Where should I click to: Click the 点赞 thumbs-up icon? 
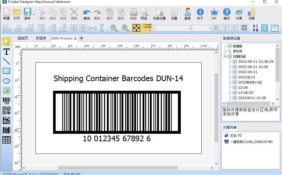(252, 14)
